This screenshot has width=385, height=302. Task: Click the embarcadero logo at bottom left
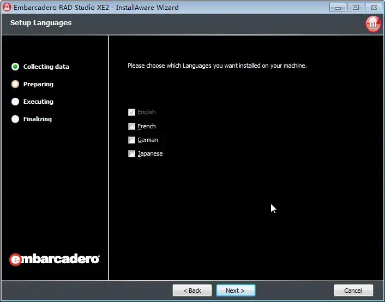click(x=55, y=259)
